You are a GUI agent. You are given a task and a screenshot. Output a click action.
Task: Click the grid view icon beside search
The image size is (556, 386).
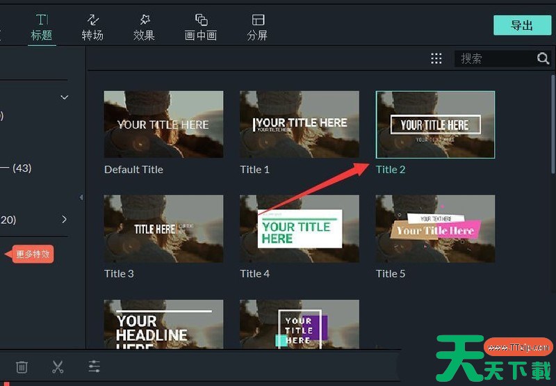coord(436,58)
